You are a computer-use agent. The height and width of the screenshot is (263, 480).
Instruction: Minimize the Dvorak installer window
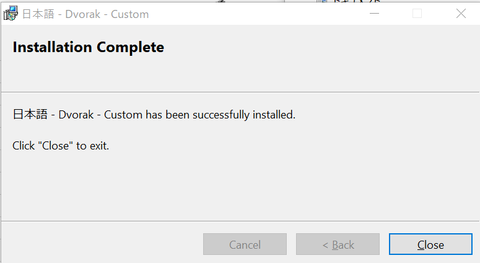tap(374, 14)
